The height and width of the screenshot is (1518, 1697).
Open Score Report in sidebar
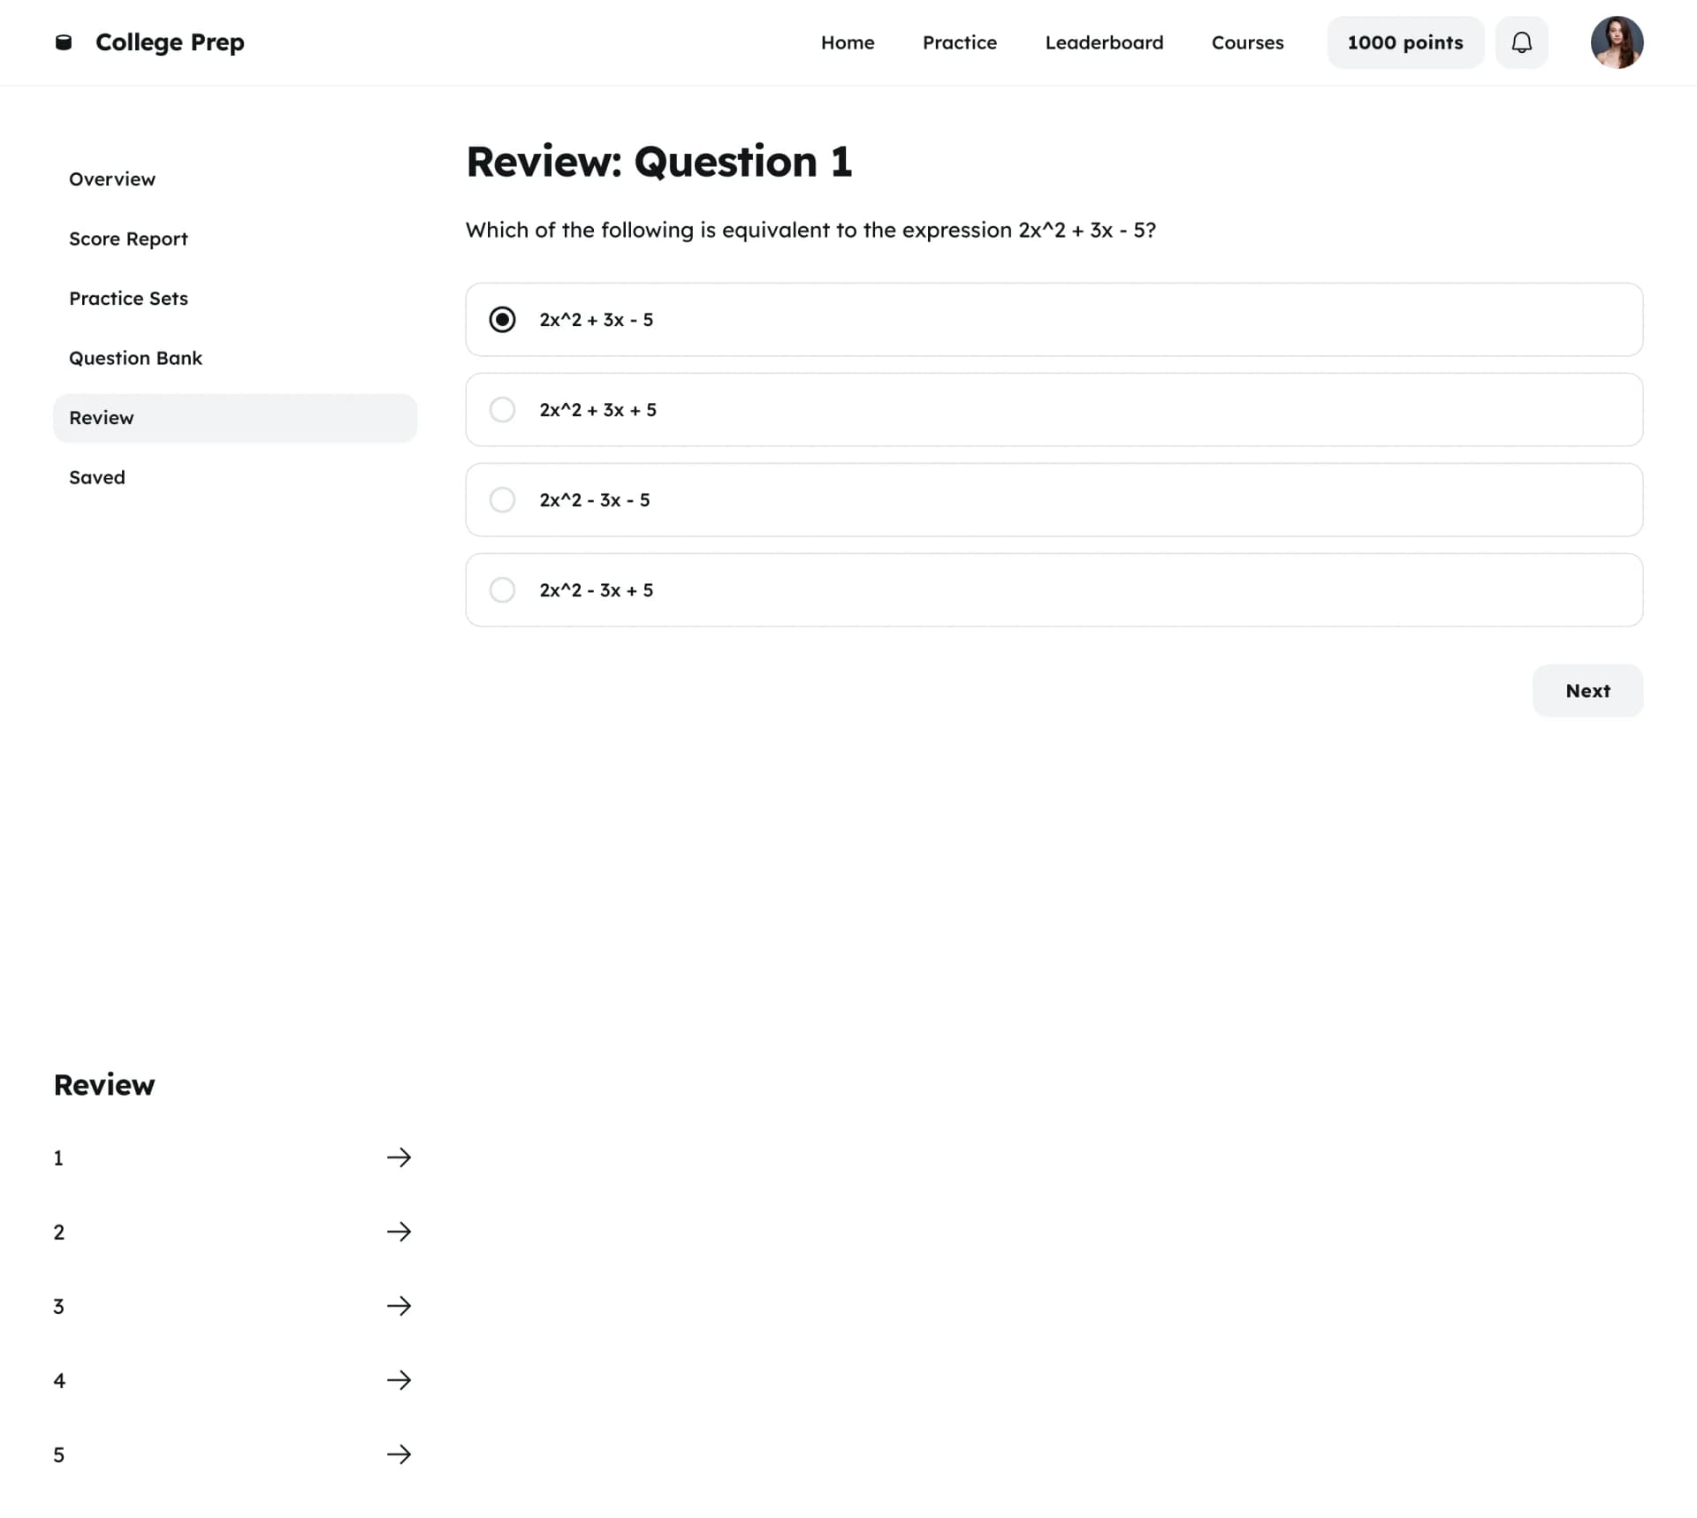click(129, 239)
